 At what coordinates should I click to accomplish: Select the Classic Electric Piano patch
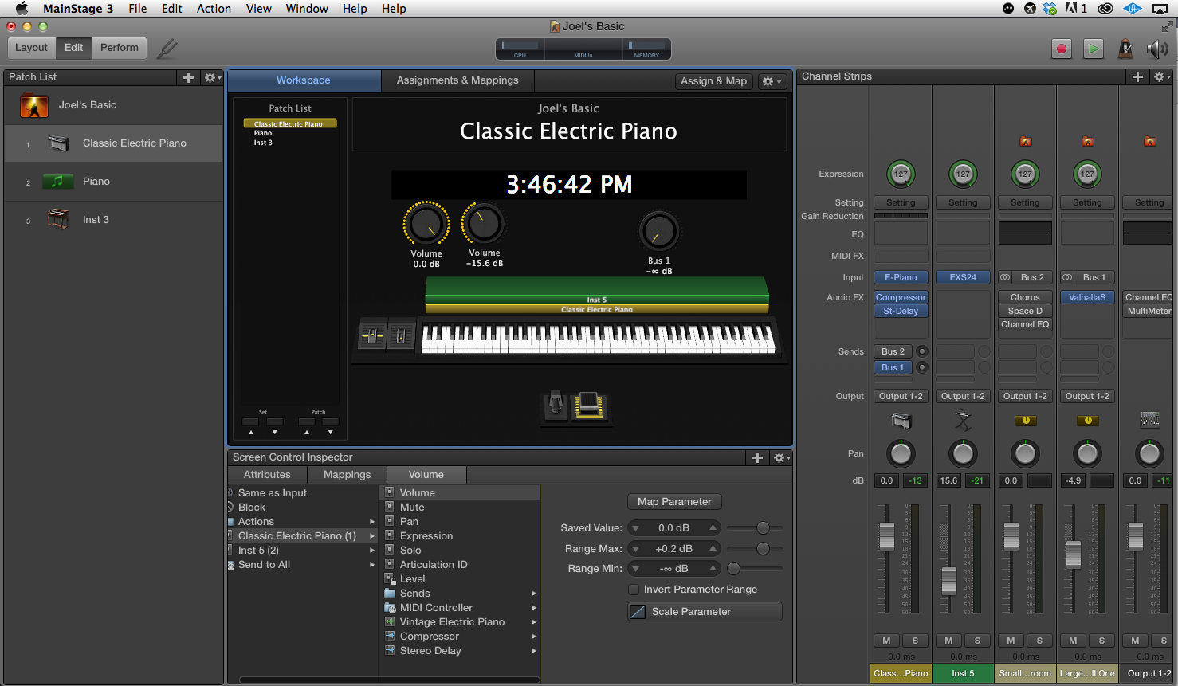pos(114,143)
